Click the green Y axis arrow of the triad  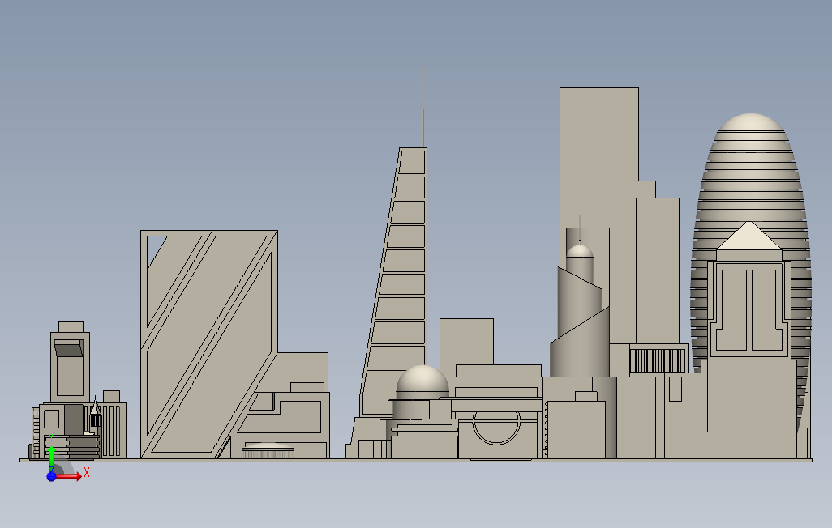[x=51, y=458]
